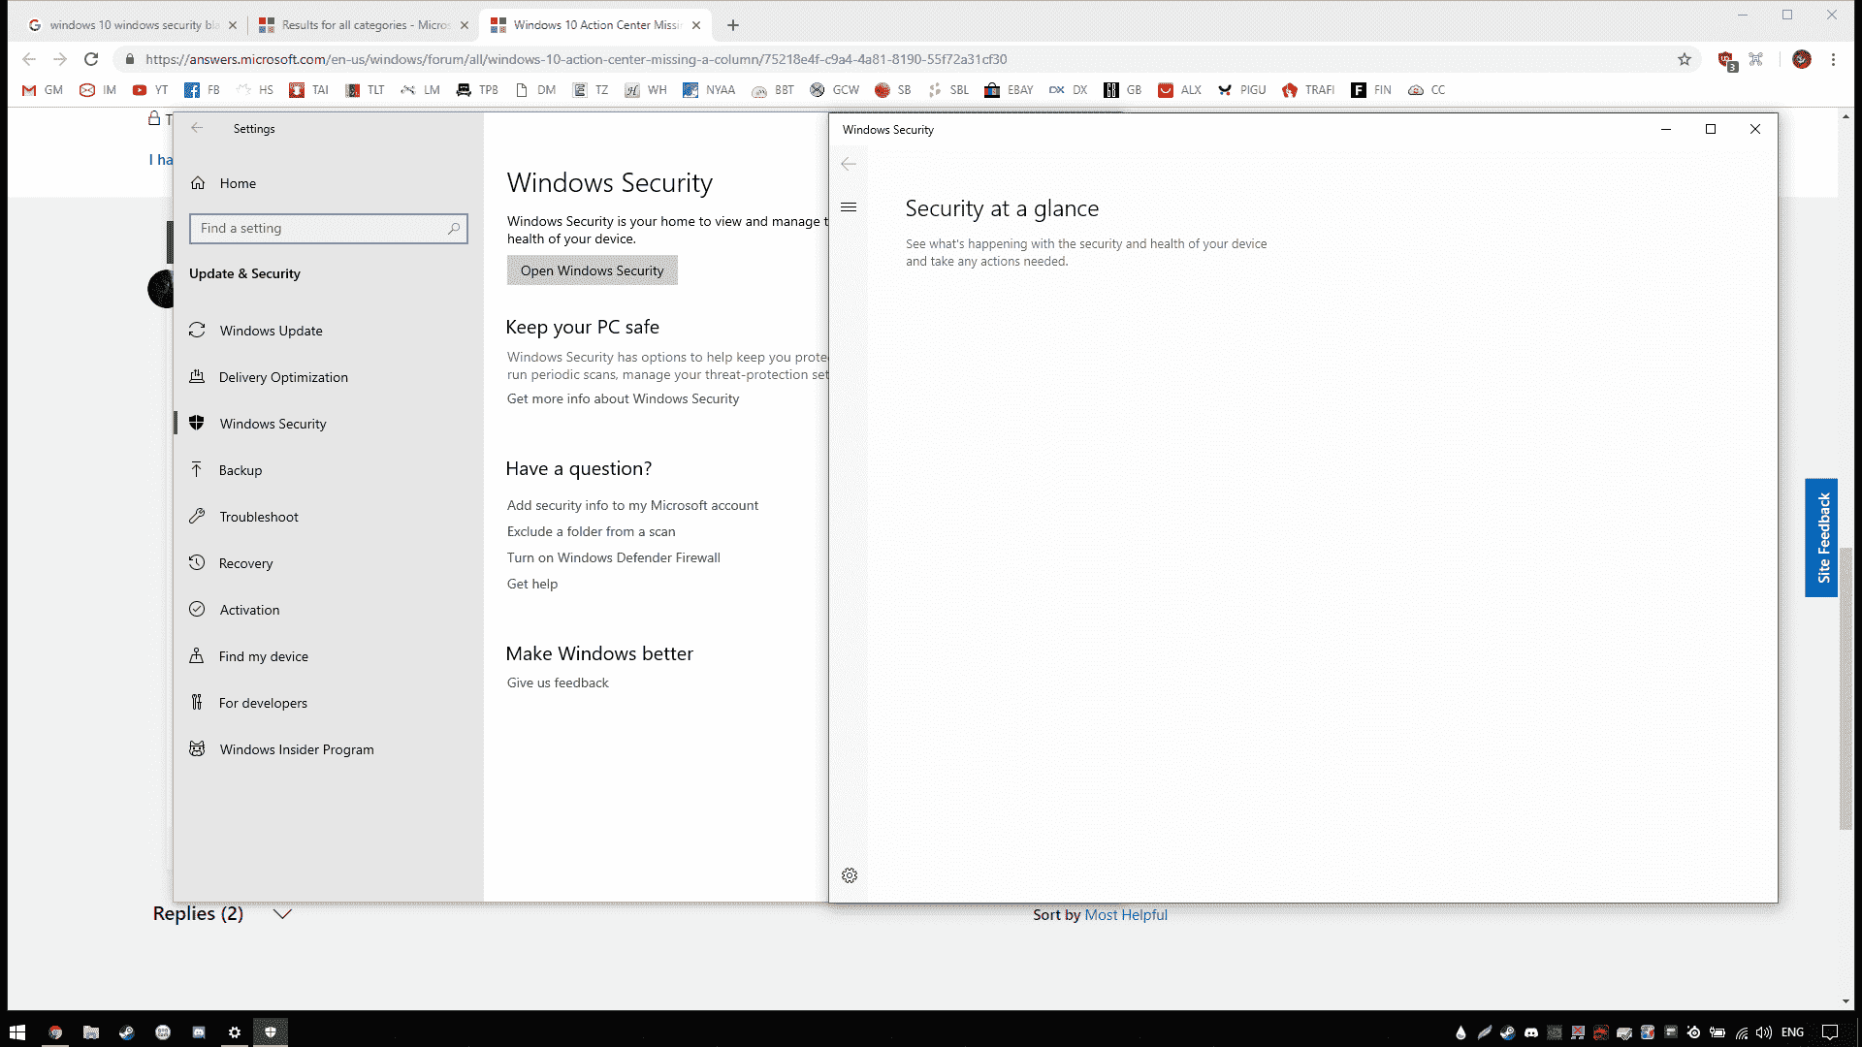Open the EBAY bookmark
The image size is (1862, 1047).
[x=1009, y=90]
